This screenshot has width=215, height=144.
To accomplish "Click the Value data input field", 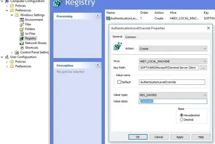I will tap(173, 101).
